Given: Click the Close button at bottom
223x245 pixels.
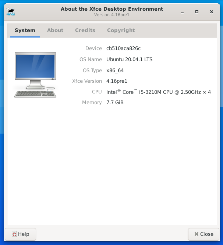Looking at the screenshot, I should tap(203, 234).
